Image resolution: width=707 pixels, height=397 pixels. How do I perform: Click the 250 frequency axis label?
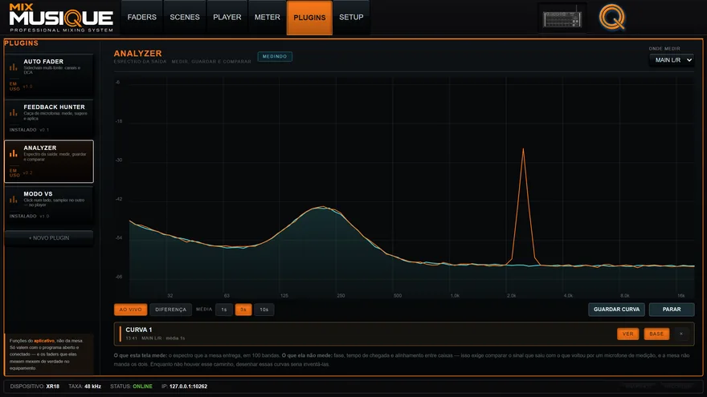tap(341, 296)
